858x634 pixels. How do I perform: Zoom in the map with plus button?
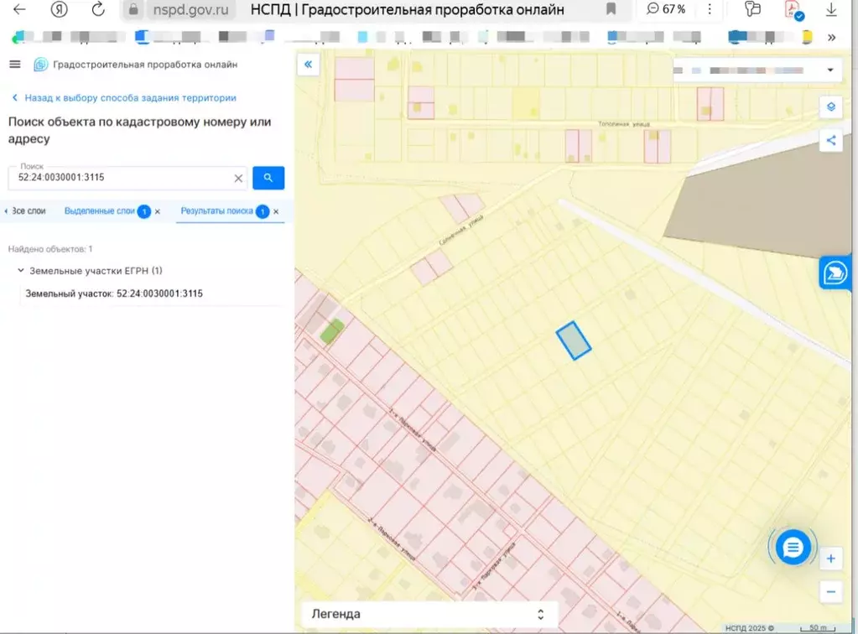(830, 559)
